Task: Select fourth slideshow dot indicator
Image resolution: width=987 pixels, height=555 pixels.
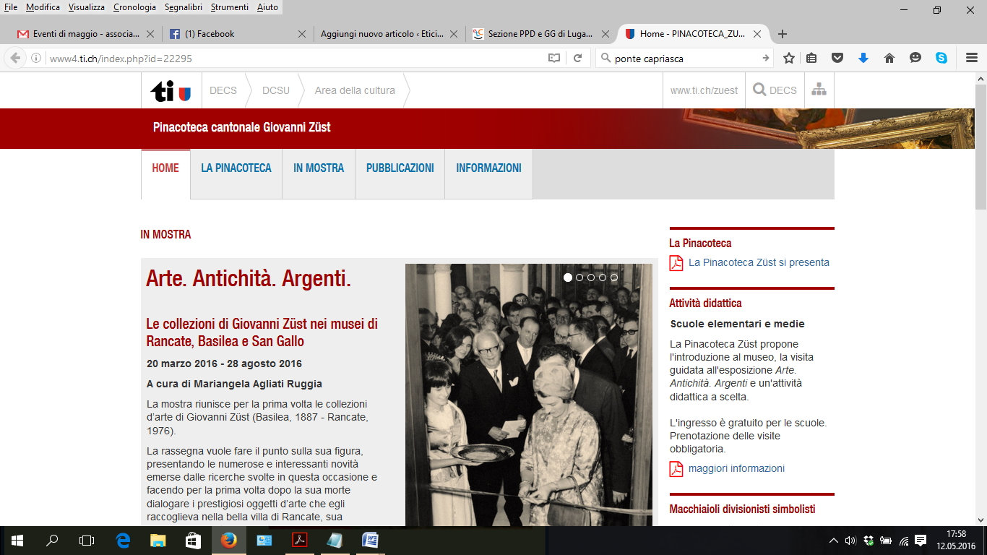Action: point(603,277)
